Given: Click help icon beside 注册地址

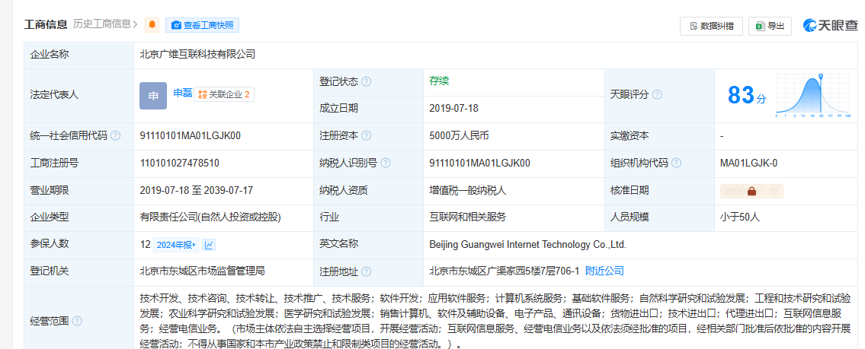Looking at the screenshot, I should (367, 272).
